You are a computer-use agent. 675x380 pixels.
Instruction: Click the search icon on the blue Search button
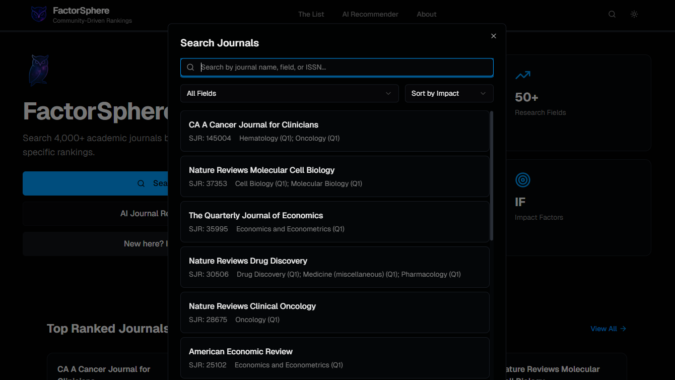click(141, 183)
